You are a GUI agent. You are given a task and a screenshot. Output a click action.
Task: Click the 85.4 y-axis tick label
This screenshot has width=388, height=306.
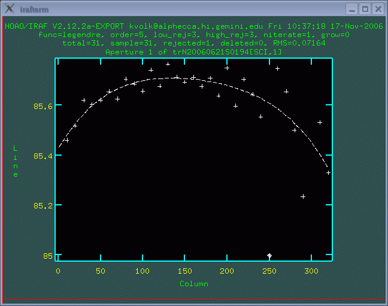(x=43, y=156)
